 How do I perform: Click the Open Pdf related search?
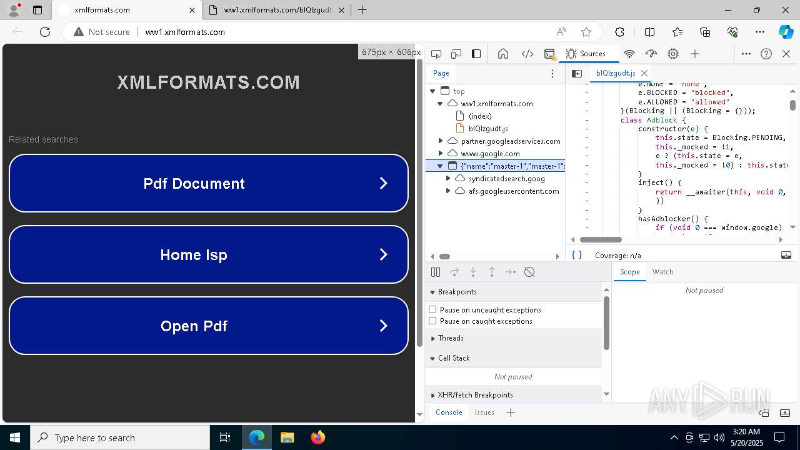point(209,326)
